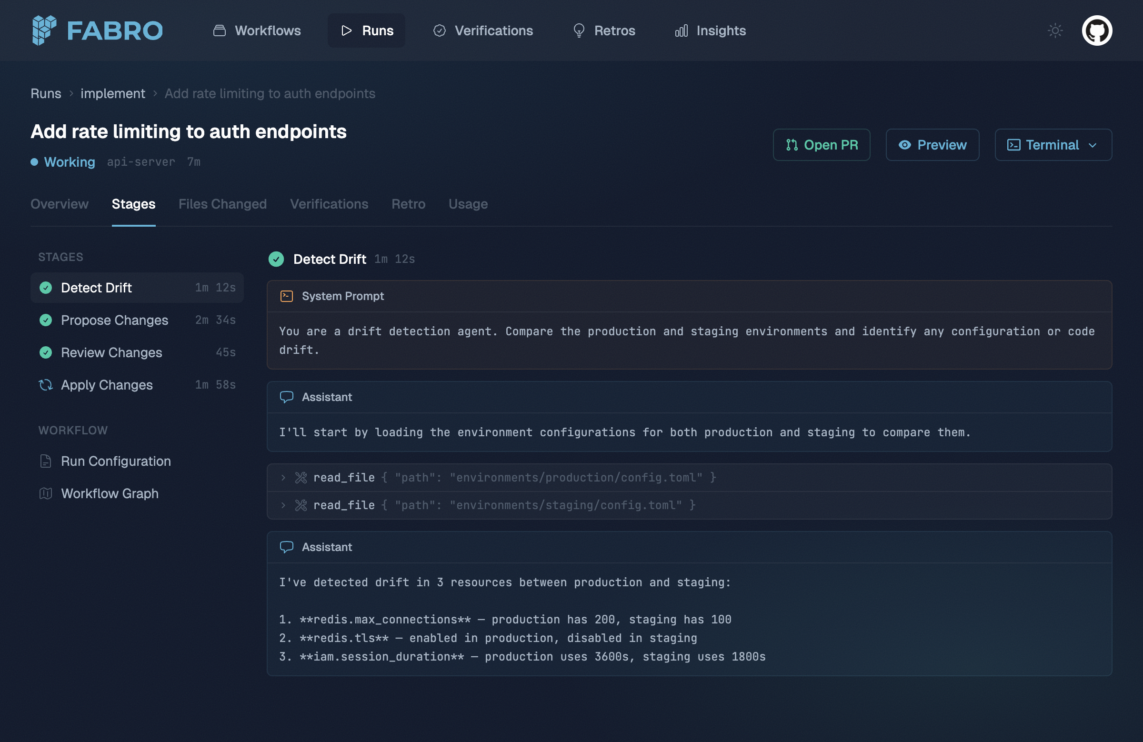Click the Fabro logo icon
The width and height of the screenshot is (1143, 742).
tap(44, 30)
